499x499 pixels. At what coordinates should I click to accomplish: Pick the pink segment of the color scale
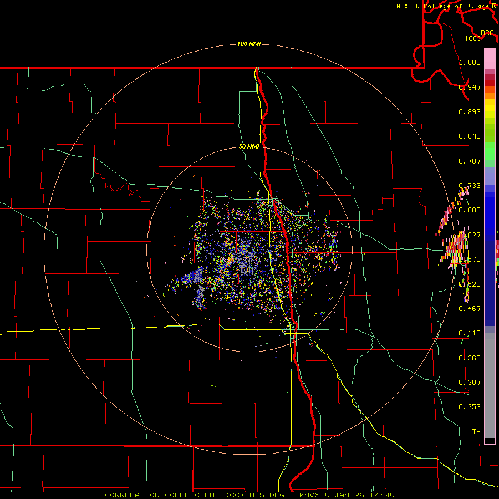click(490, 59)
